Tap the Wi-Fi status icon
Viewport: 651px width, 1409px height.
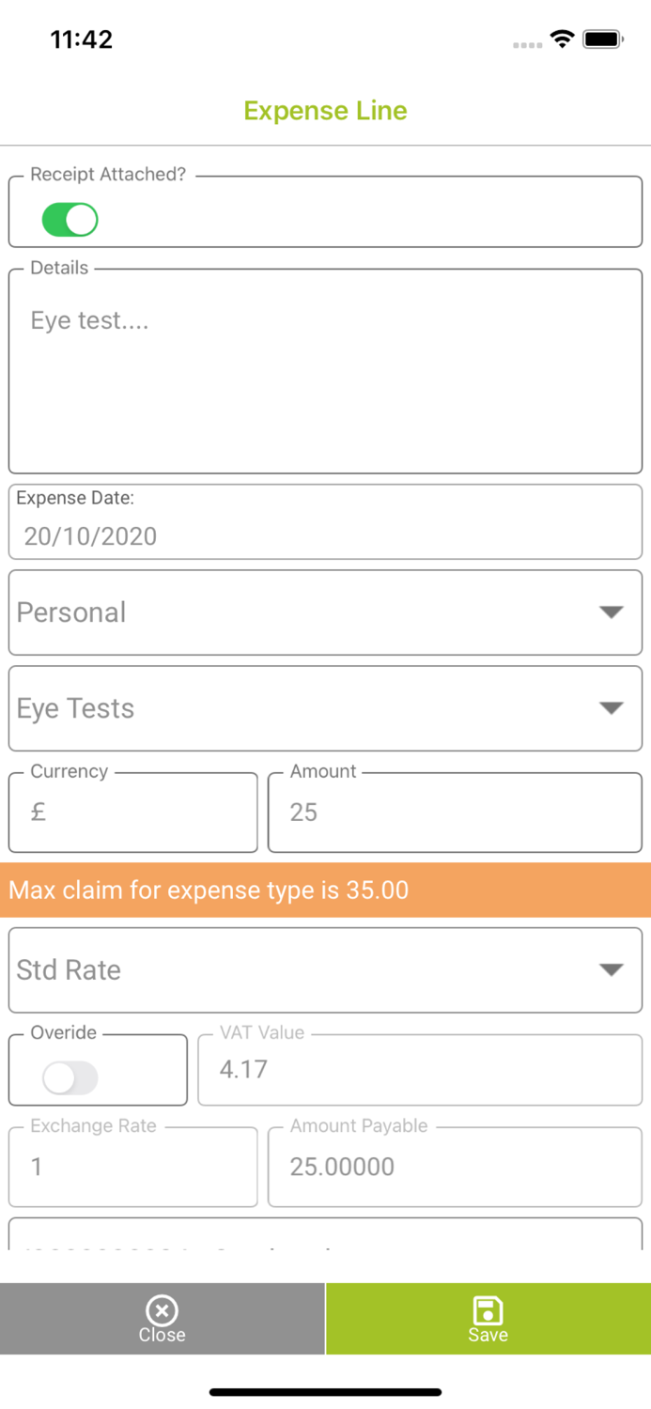click(563, 39)
